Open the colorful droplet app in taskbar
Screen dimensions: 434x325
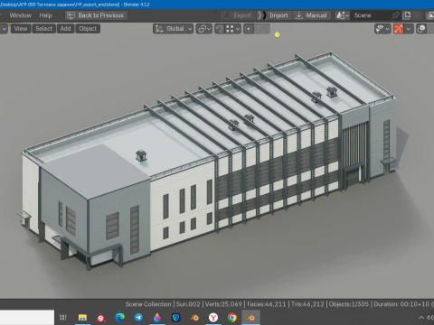click(157, 317)
